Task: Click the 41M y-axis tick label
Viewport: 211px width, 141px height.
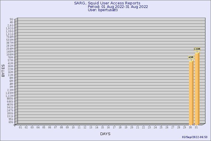Action: tap(11, 63)
